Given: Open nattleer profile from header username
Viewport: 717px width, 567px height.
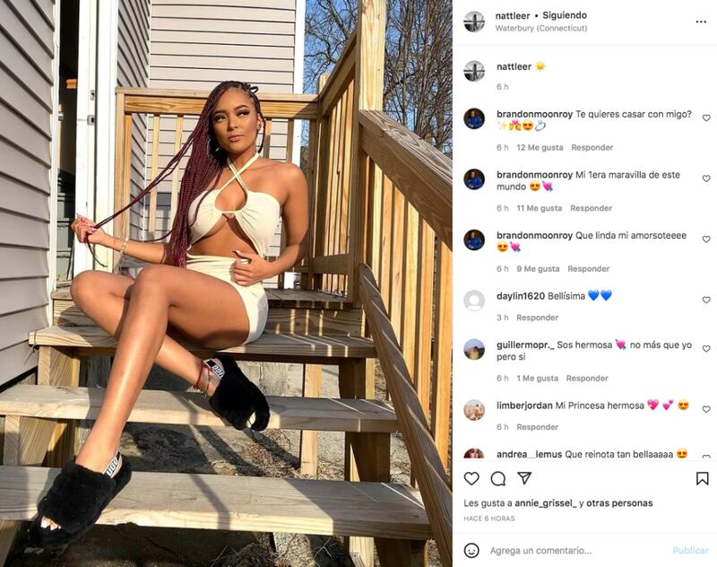Looking at the screenshot, I should tap(512, 15).
